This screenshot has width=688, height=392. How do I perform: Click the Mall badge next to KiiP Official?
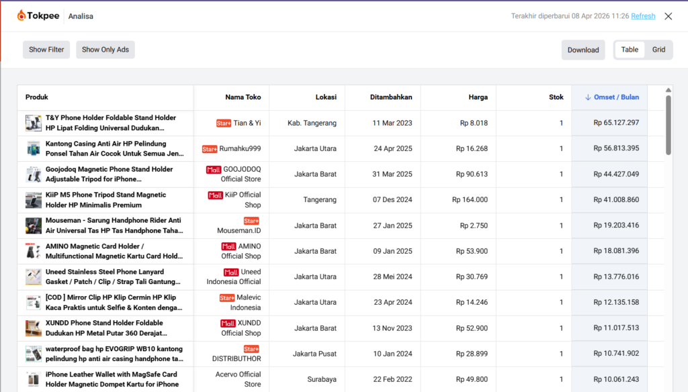click(215, 195)
